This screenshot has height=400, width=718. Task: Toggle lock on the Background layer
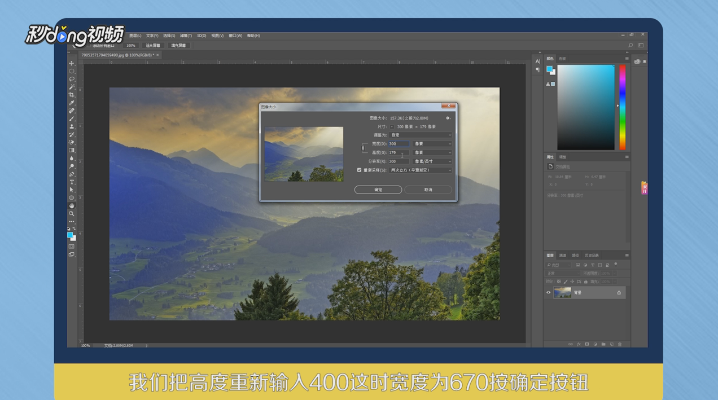[619, 293]
